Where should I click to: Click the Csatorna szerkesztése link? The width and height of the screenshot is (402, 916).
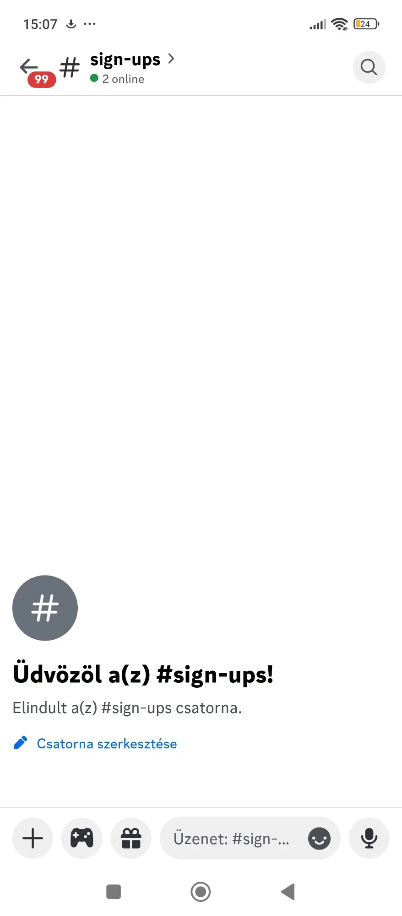tap(107, 743)
